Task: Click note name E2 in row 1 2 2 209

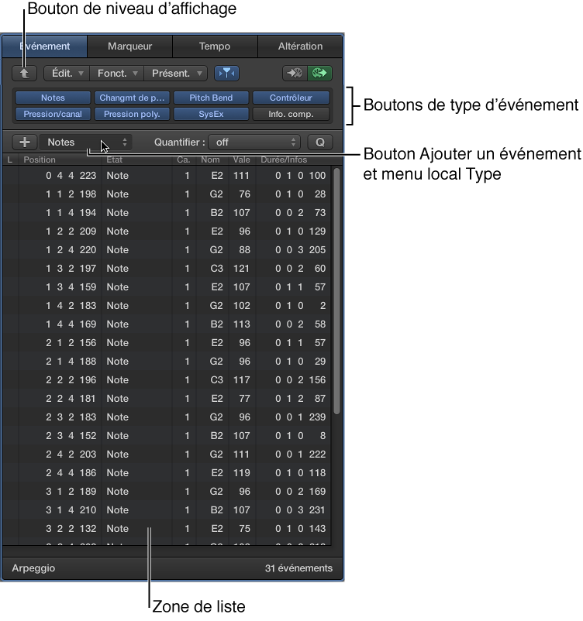Action: [x=217, y=232]
